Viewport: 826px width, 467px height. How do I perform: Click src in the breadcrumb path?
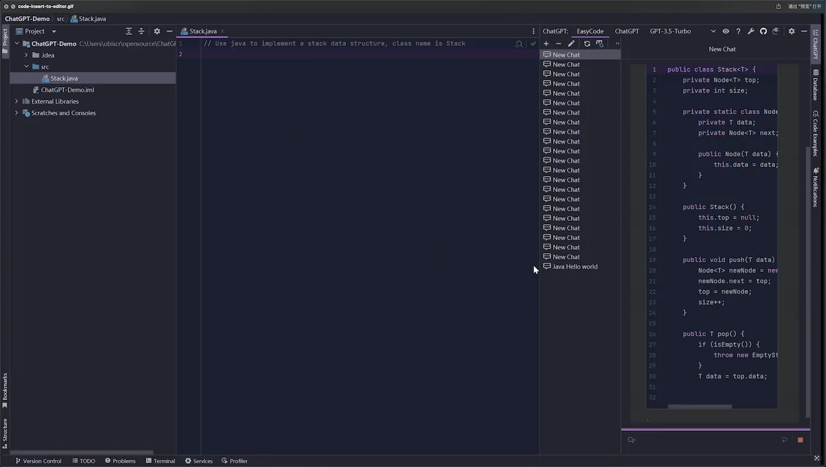(x=61, y=19)
